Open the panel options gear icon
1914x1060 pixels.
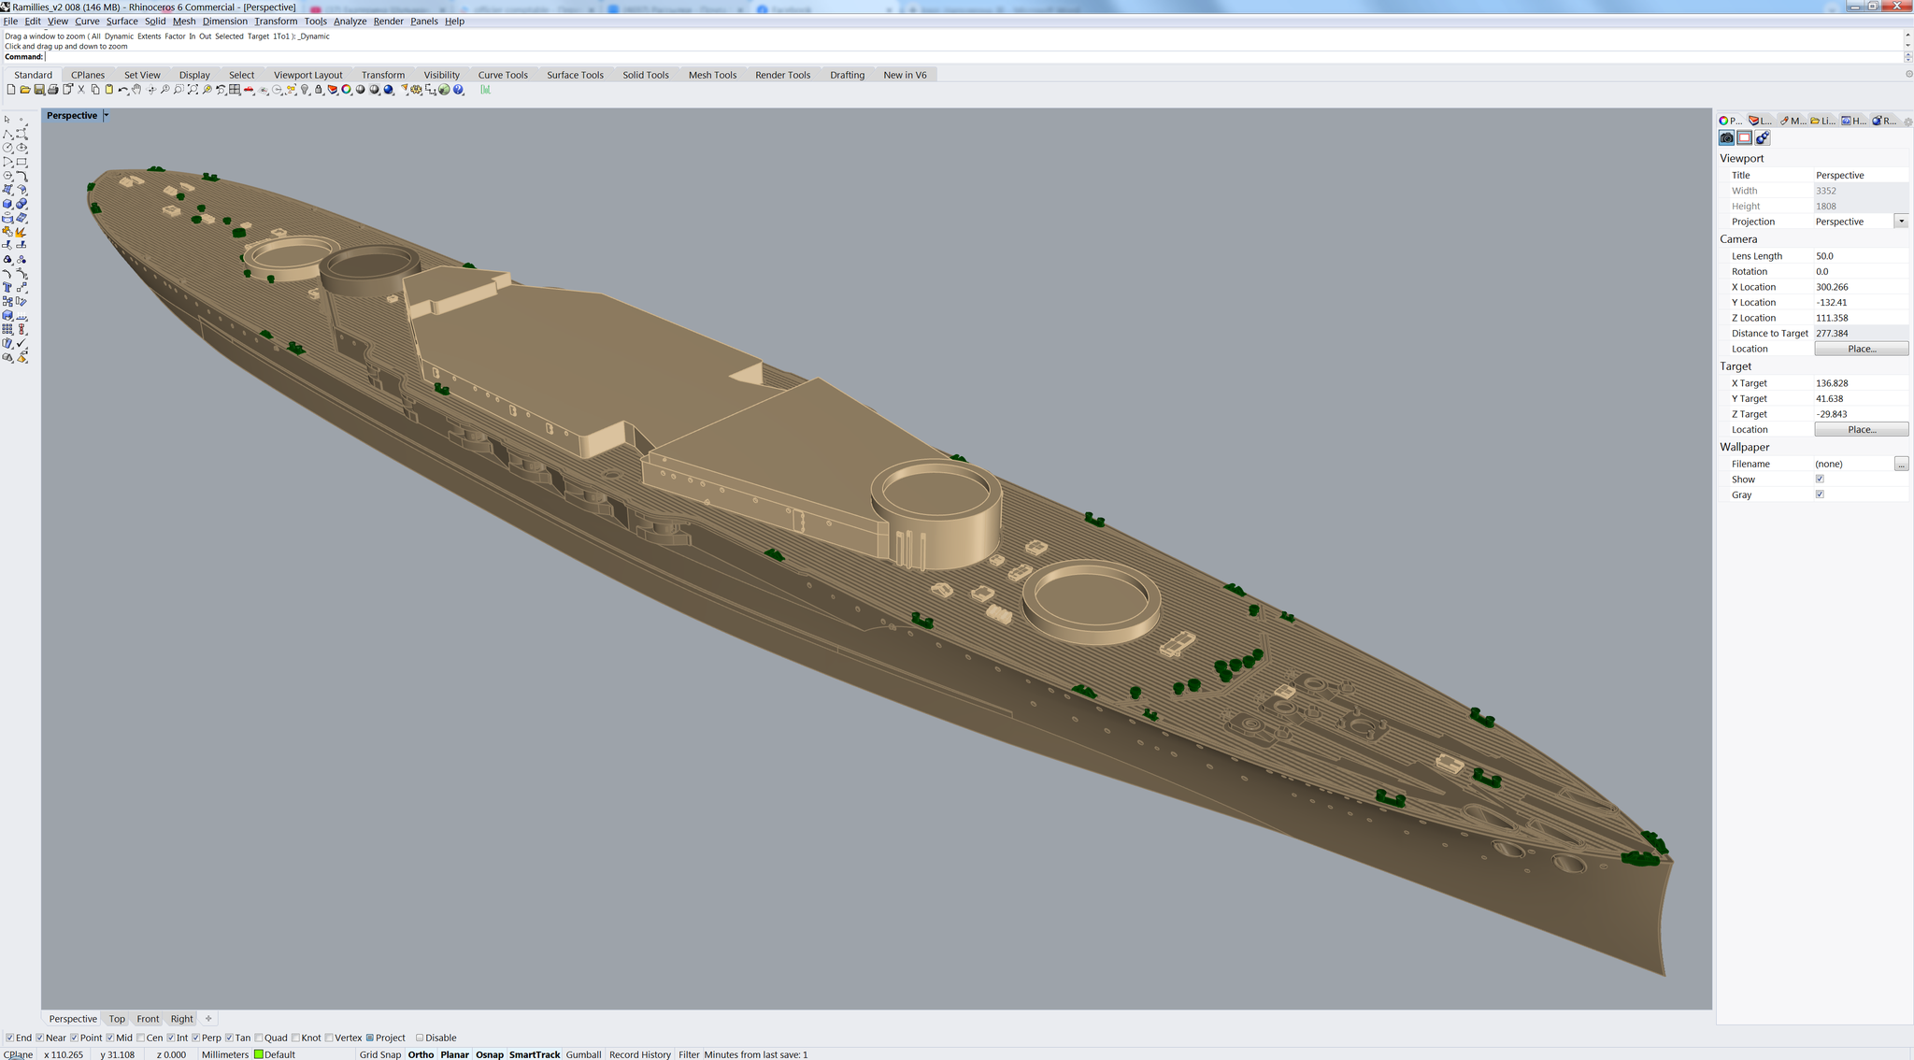pyautogui.click(x=1907, y=121)
